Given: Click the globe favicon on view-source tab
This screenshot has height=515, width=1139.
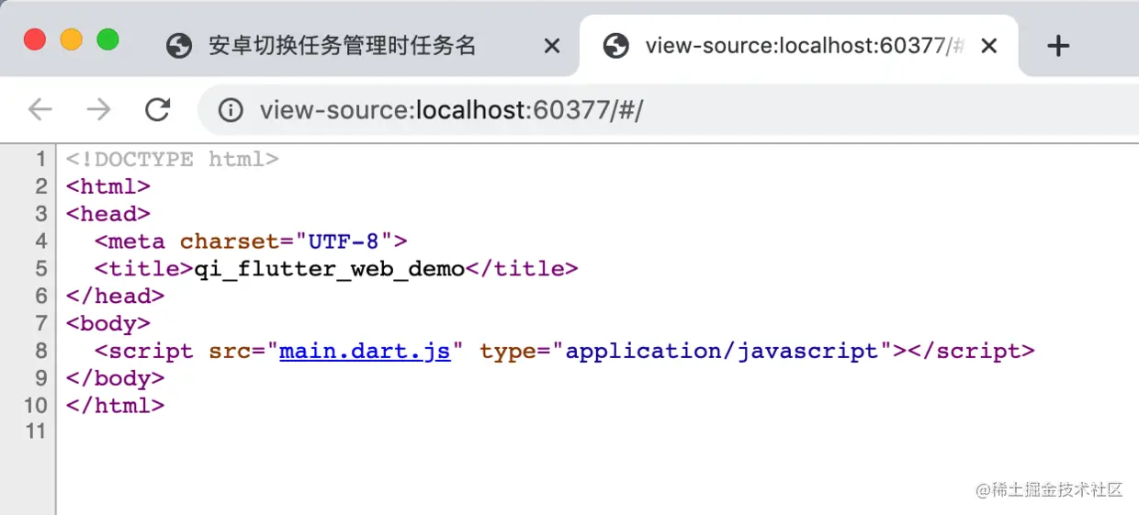Looking at the screenshot, I should point(616,46).
